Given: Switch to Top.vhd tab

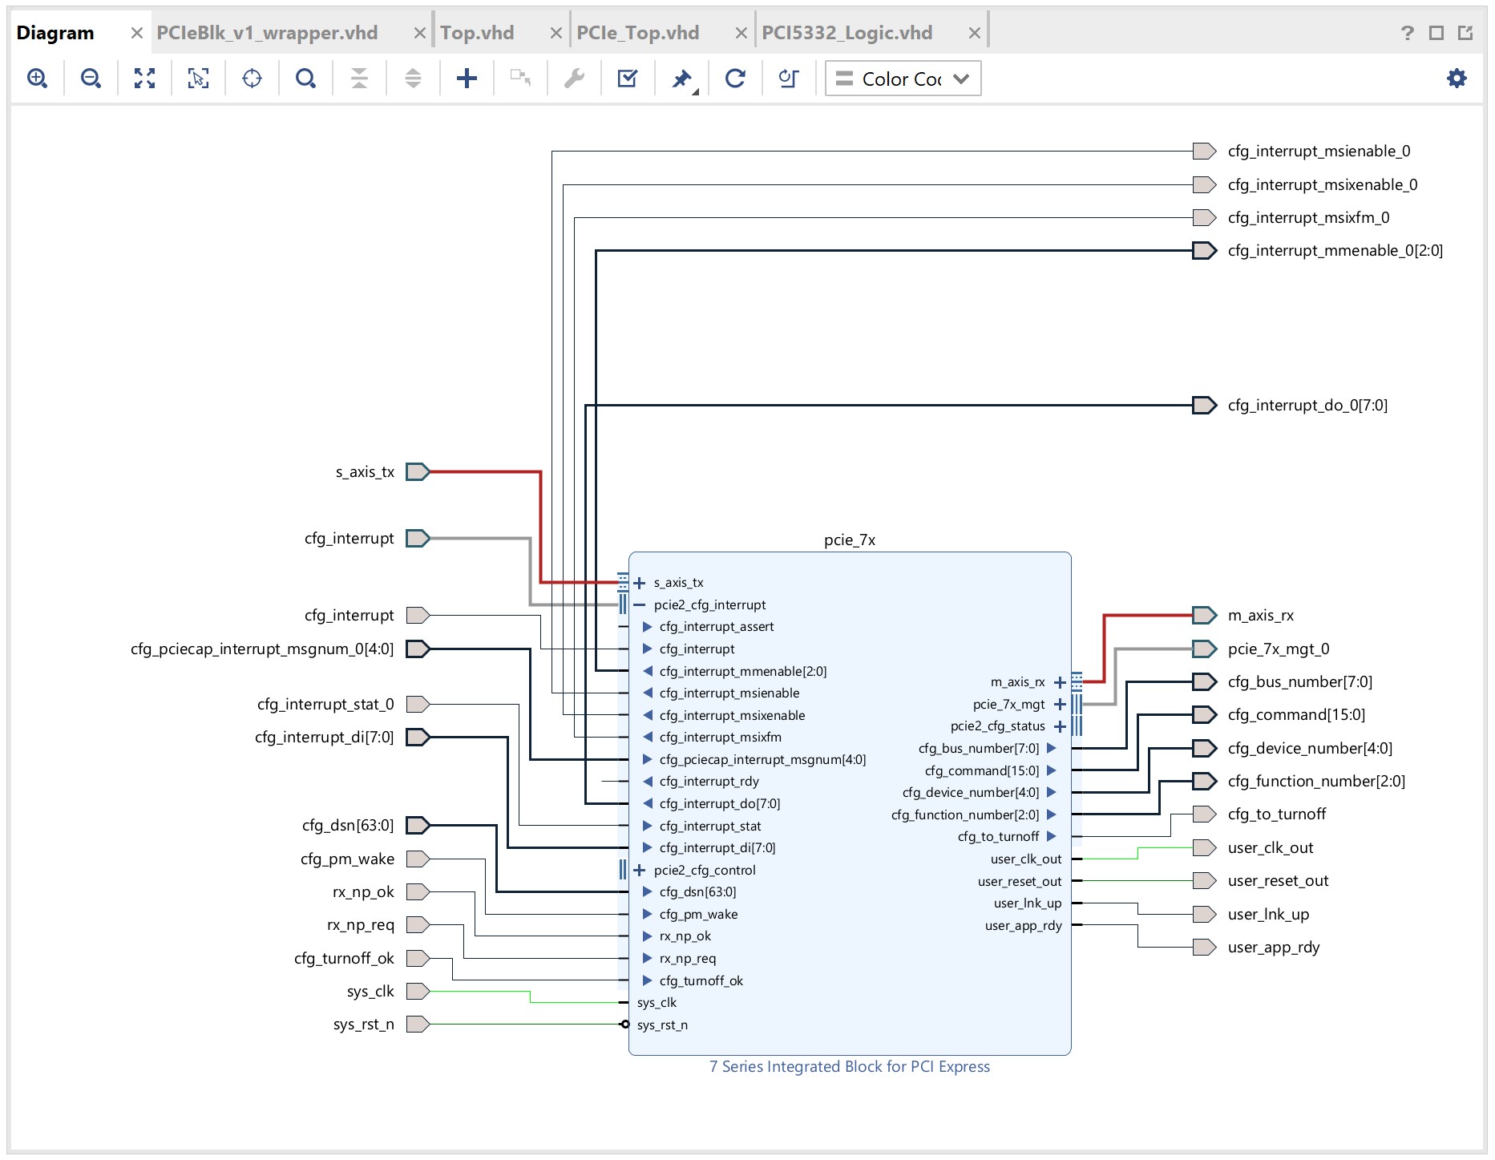Looking at the screenshot, I should [x=477, y=33].
